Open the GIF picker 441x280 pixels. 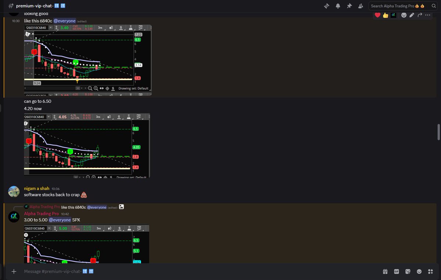tap(397, 272)
